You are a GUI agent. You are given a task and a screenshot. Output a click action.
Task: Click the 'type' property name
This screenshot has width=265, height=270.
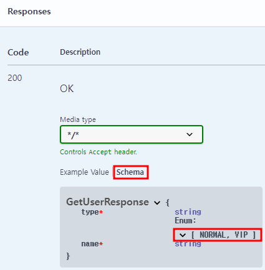coord(90,212)
